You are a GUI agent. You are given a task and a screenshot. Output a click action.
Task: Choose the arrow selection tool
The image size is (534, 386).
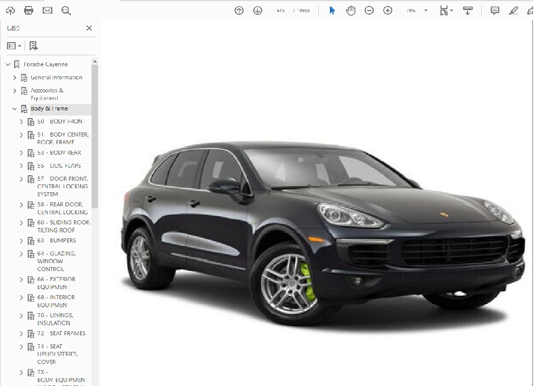pos(332,11)
